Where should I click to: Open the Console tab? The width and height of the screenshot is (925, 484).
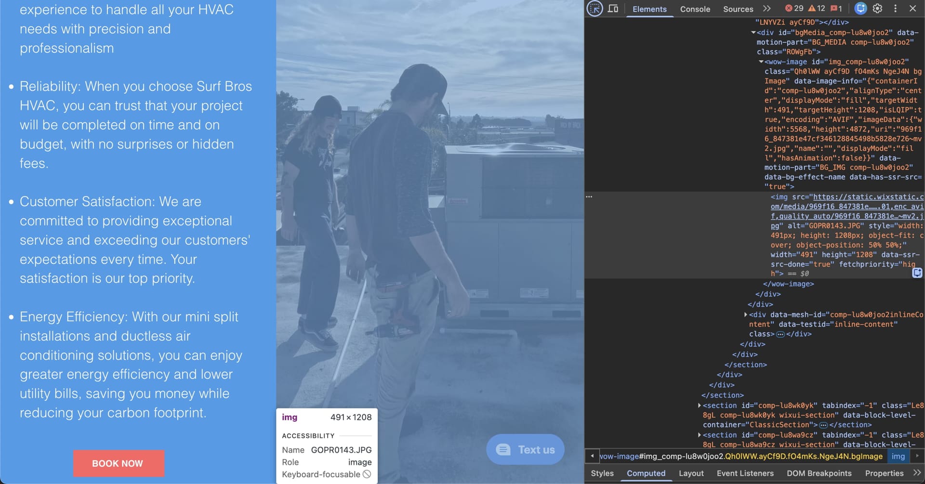coord(695,9)
